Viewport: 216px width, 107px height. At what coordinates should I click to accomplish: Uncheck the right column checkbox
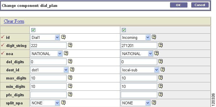click(x=124, y=30)
